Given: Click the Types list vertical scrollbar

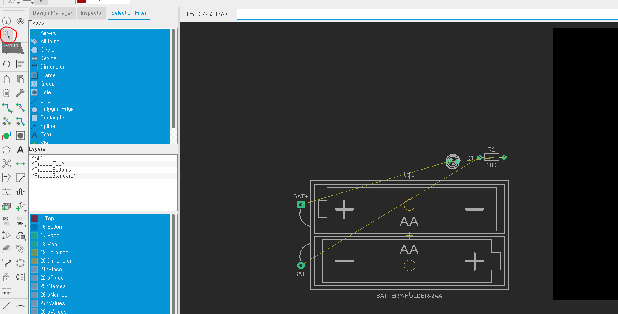Looking at the screenshot, I should coord(173,78).
